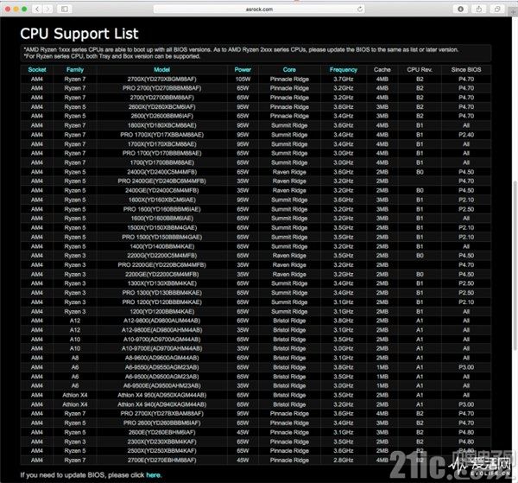The width and height of the screenshot is (518, 483).
Task: Click the P2.40 BIOS version cell
Action: tap(466, 135)
